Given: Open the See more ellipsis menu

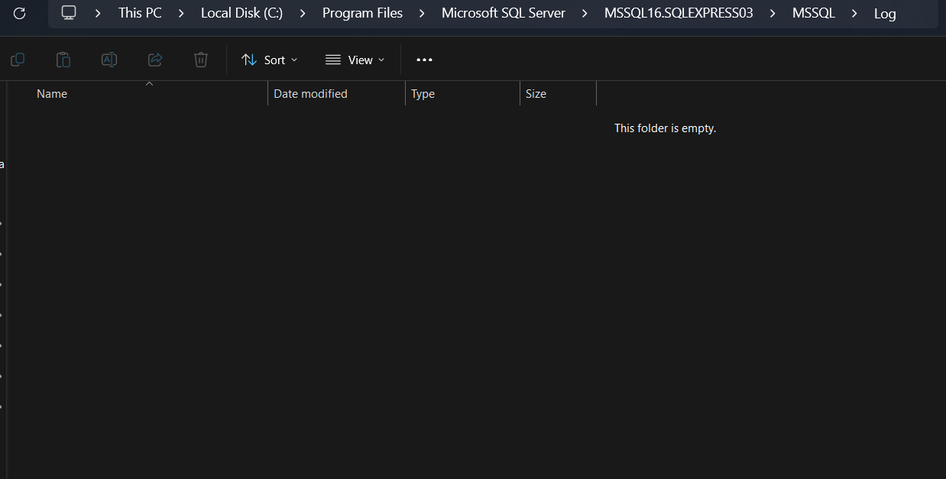Looking at the screenshot, I should tap(424, 59).
